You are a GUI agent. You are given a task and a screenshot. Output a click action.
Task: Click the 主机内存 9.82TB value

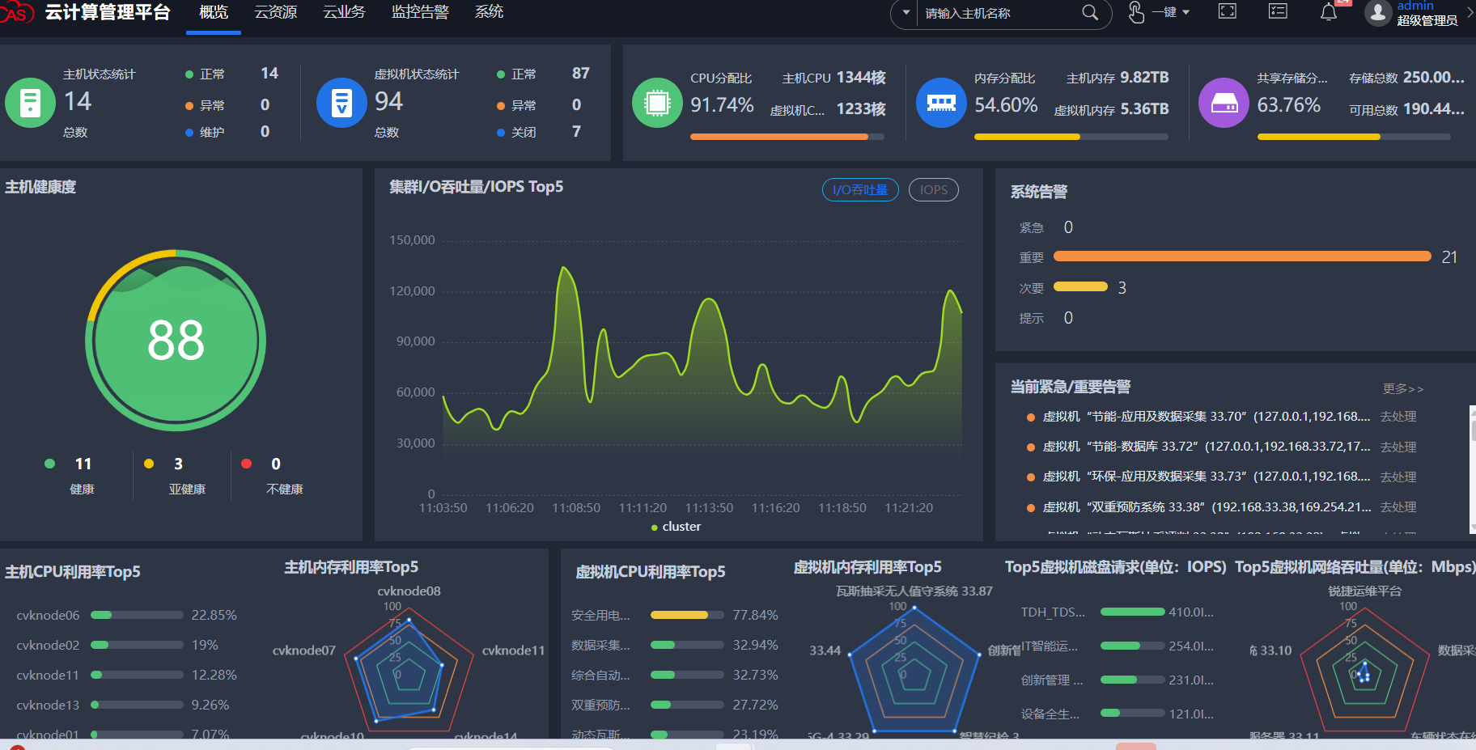click(1144, 78)
